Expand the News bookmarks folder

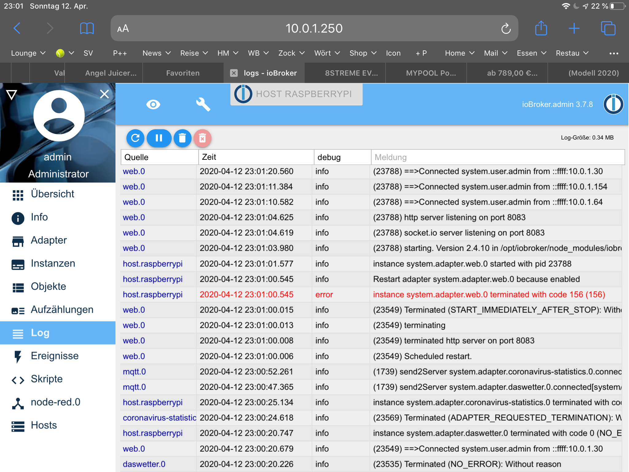point(156,53)
